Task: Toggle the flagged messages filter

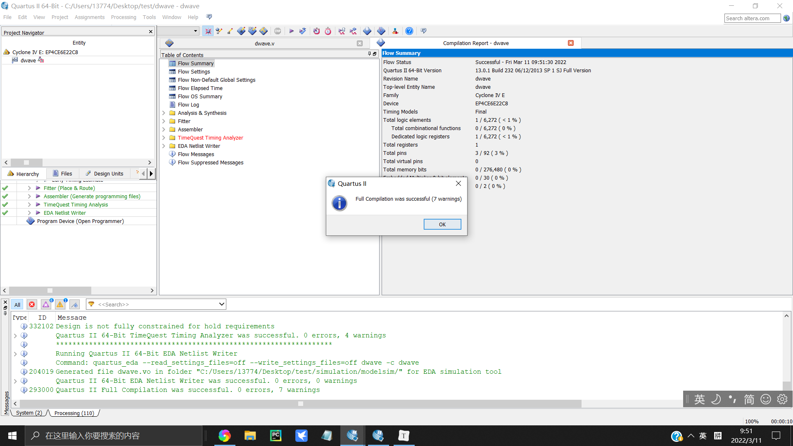Action: tap(74, 305)
